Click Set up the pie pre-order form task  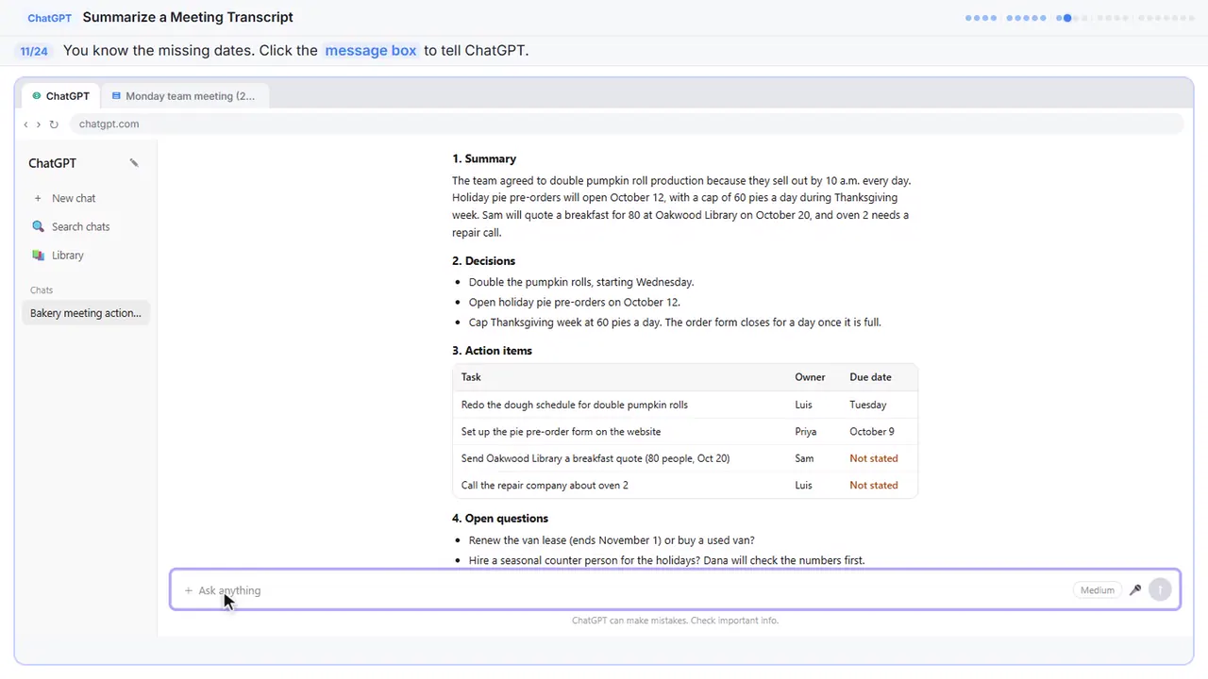561,432
